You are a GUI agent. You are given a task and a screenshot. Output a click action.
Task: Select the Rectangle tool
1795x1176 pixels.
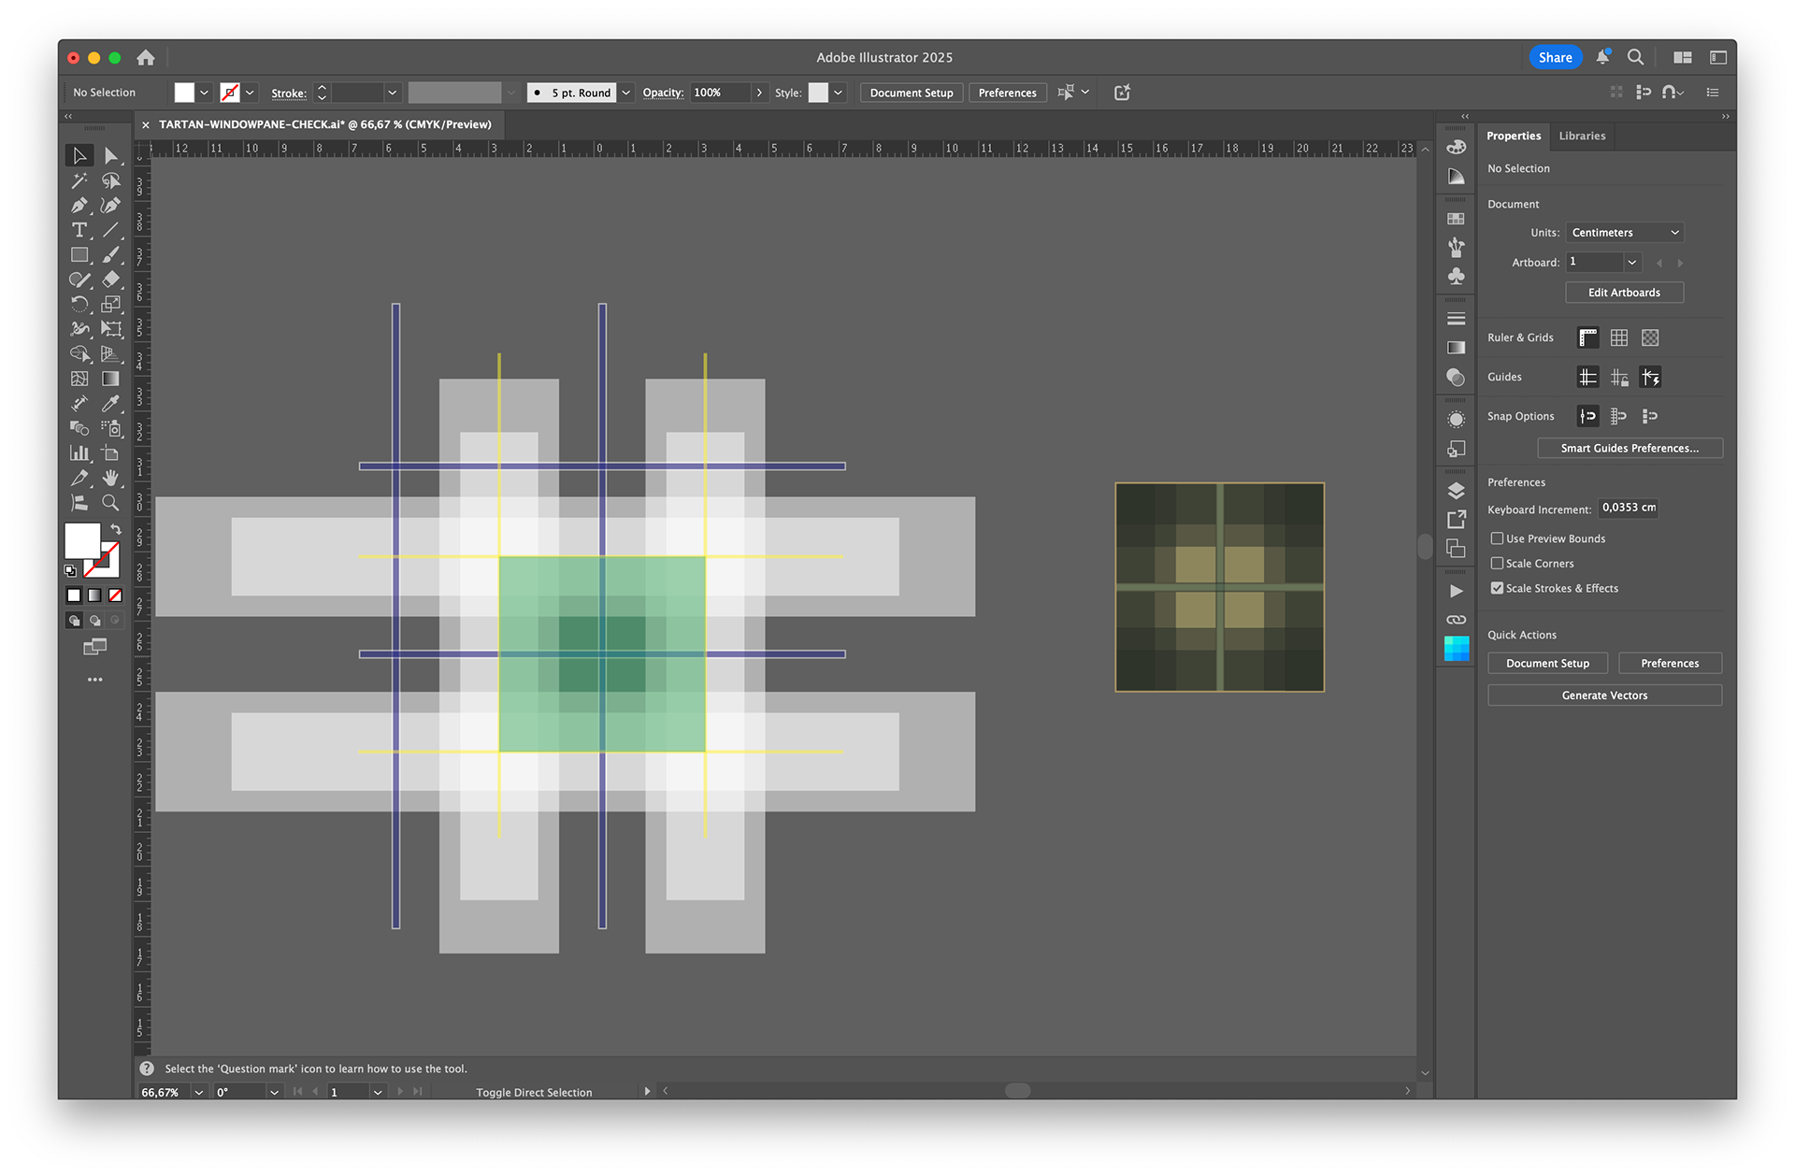(79, 254)
